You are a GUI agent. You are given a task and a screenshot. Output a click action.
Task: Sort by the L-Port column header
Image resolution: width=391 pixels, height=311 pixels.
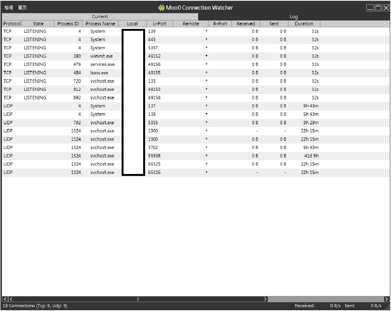click(x=160, y=24)
